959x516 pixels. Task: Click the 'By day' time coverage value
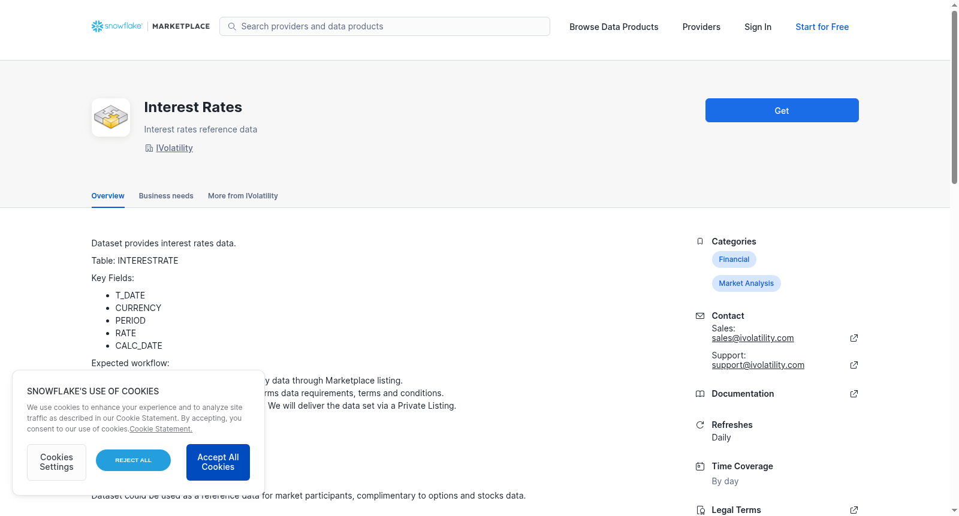(725, 481)
